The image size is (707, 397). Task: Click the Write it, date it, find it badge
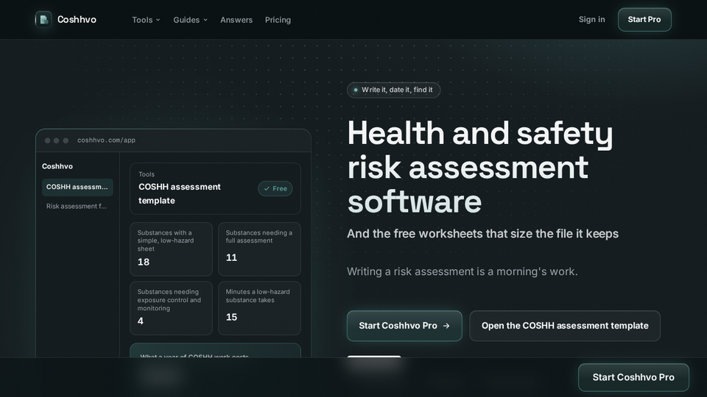pyautogui.click(x=393, y=90)
